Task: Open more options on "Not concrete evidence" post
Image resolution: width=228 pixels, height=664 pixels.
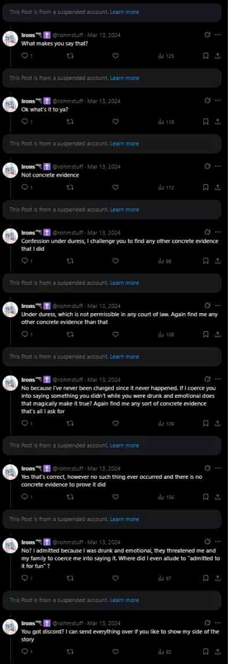Action: click(x=218, y=166)
